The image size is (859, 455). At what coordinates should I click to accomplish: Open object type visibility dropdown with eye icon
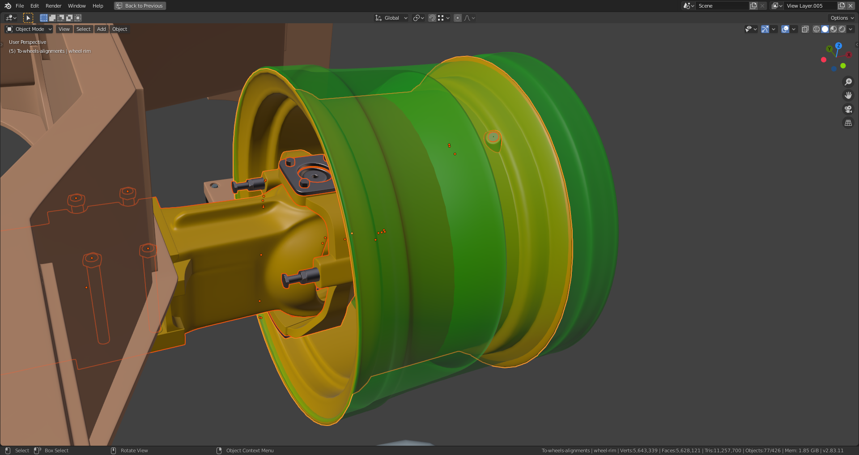(751, 29)
